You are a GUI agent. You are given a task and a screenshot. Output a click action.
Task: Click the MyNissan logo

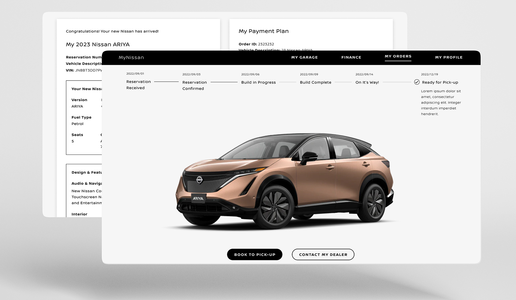[131, 57]
